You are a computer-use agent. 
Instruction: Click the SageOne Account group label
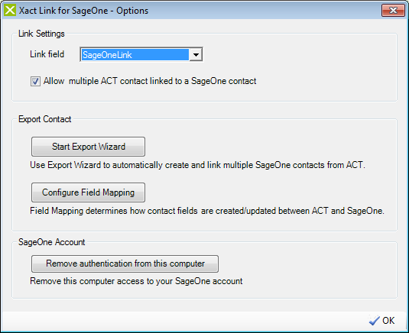click(x=52, y=242)
